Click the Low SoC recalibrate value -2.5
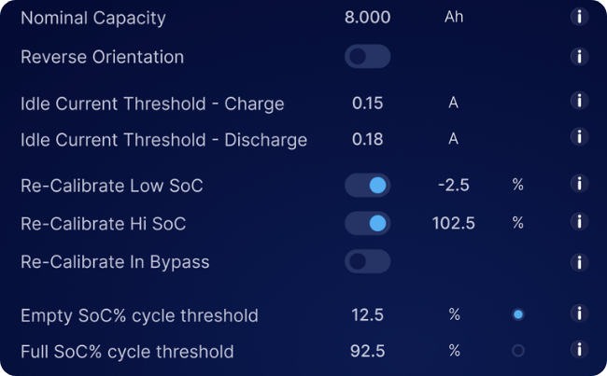 point(453,186)
